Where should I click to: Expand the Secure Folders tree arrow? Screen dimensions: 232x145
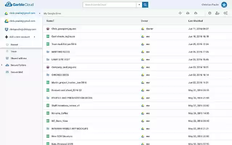click(x=2, y=65)
